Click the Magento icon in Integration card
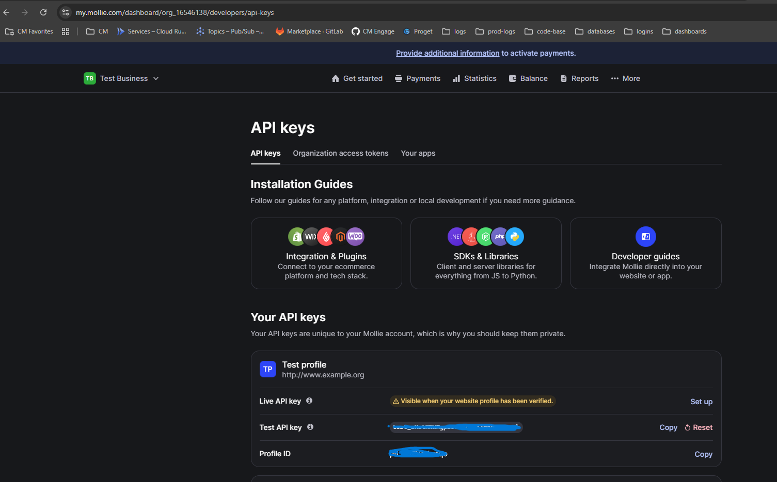Screen dimensions: 777x482 click(340, 237)
